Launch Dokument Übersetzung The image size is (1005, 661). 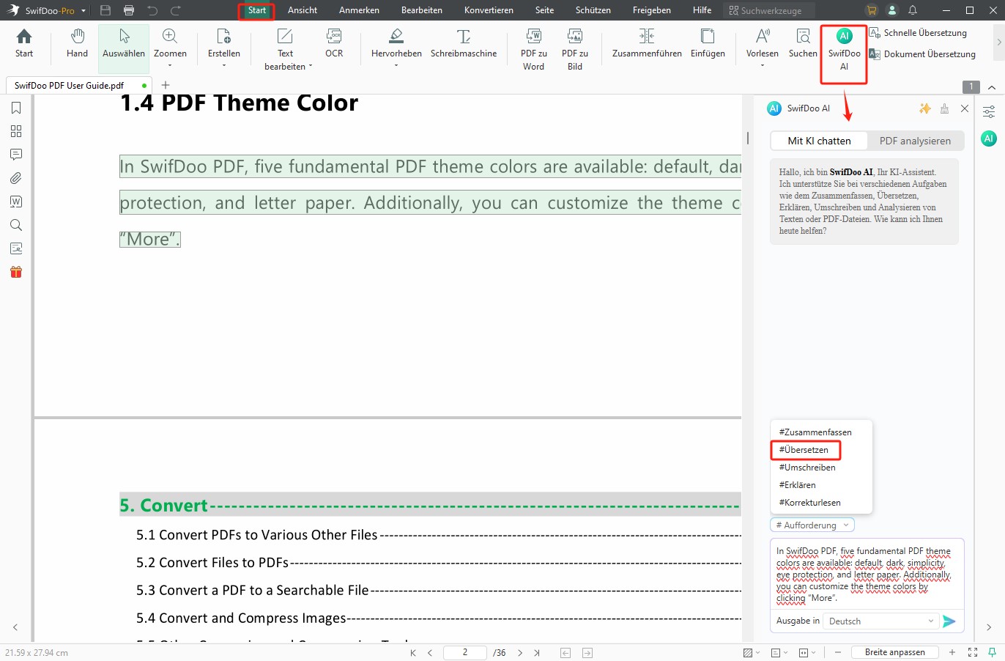(x=922, y=54)
